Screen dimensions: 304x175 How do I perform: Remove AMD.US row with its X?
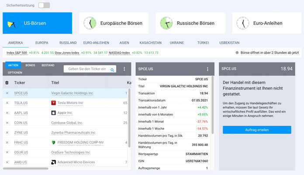click(x=7, y=162)
